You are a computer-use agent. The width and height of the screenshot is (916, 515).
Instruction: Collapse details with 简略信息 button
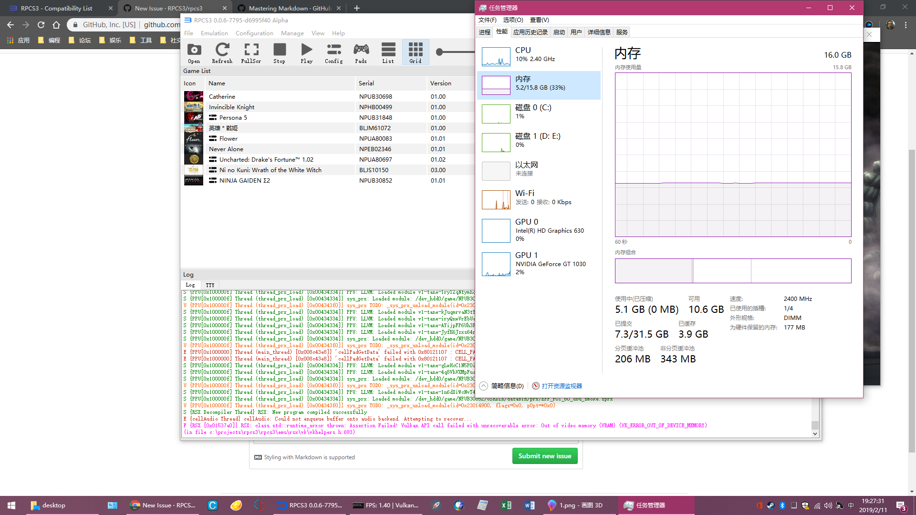(x=507, y=386)
